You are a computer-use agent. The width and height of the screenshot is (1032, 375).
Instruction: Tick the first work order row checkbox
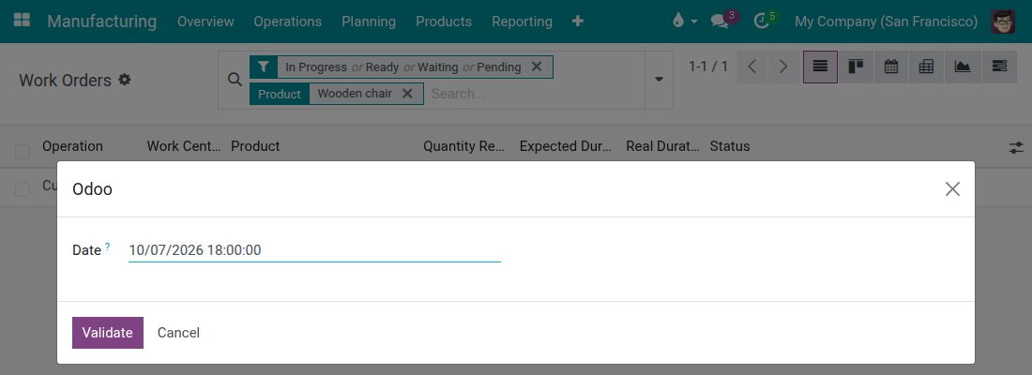tap(23, 189)
